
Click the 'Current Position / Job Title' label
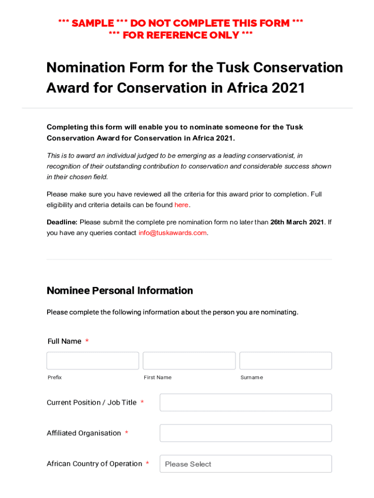click(x=91, y=403)
